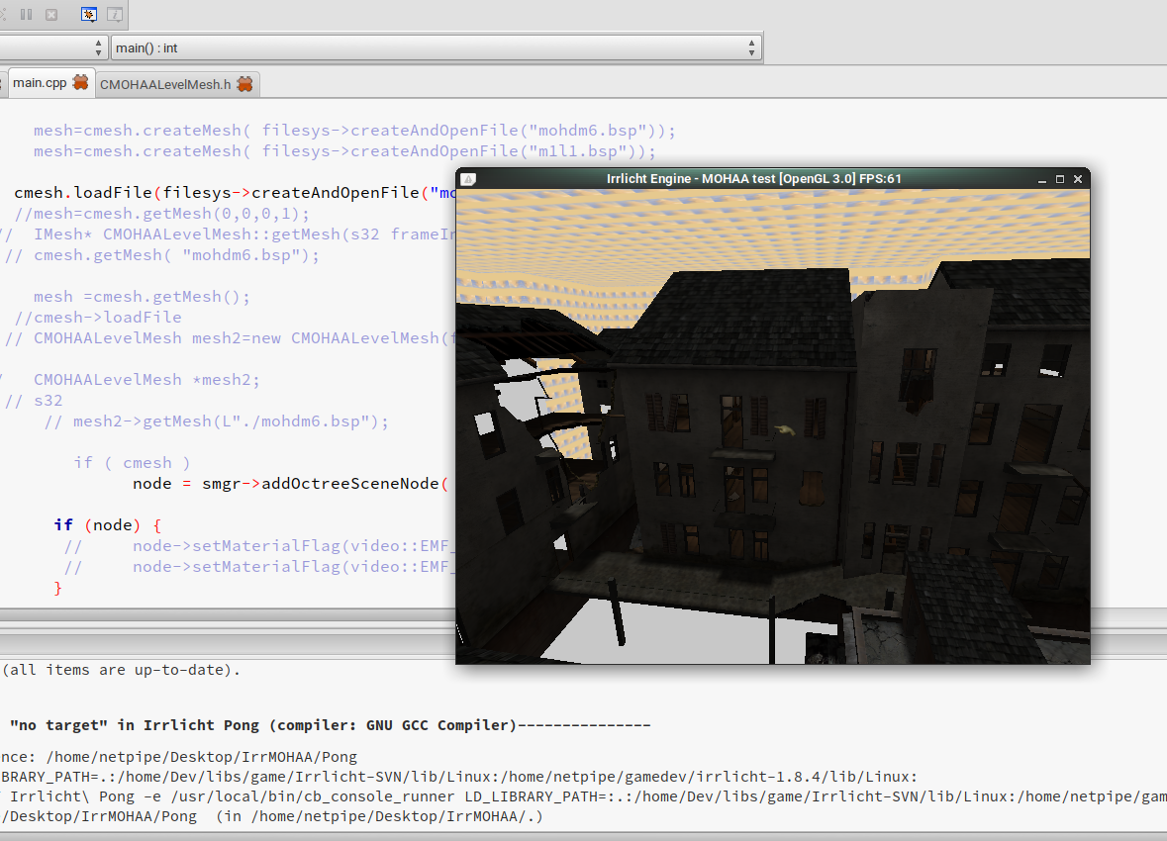Close the Irrlicht Engine MOHAA test window
The image size is (1167, 841).
1078,179
